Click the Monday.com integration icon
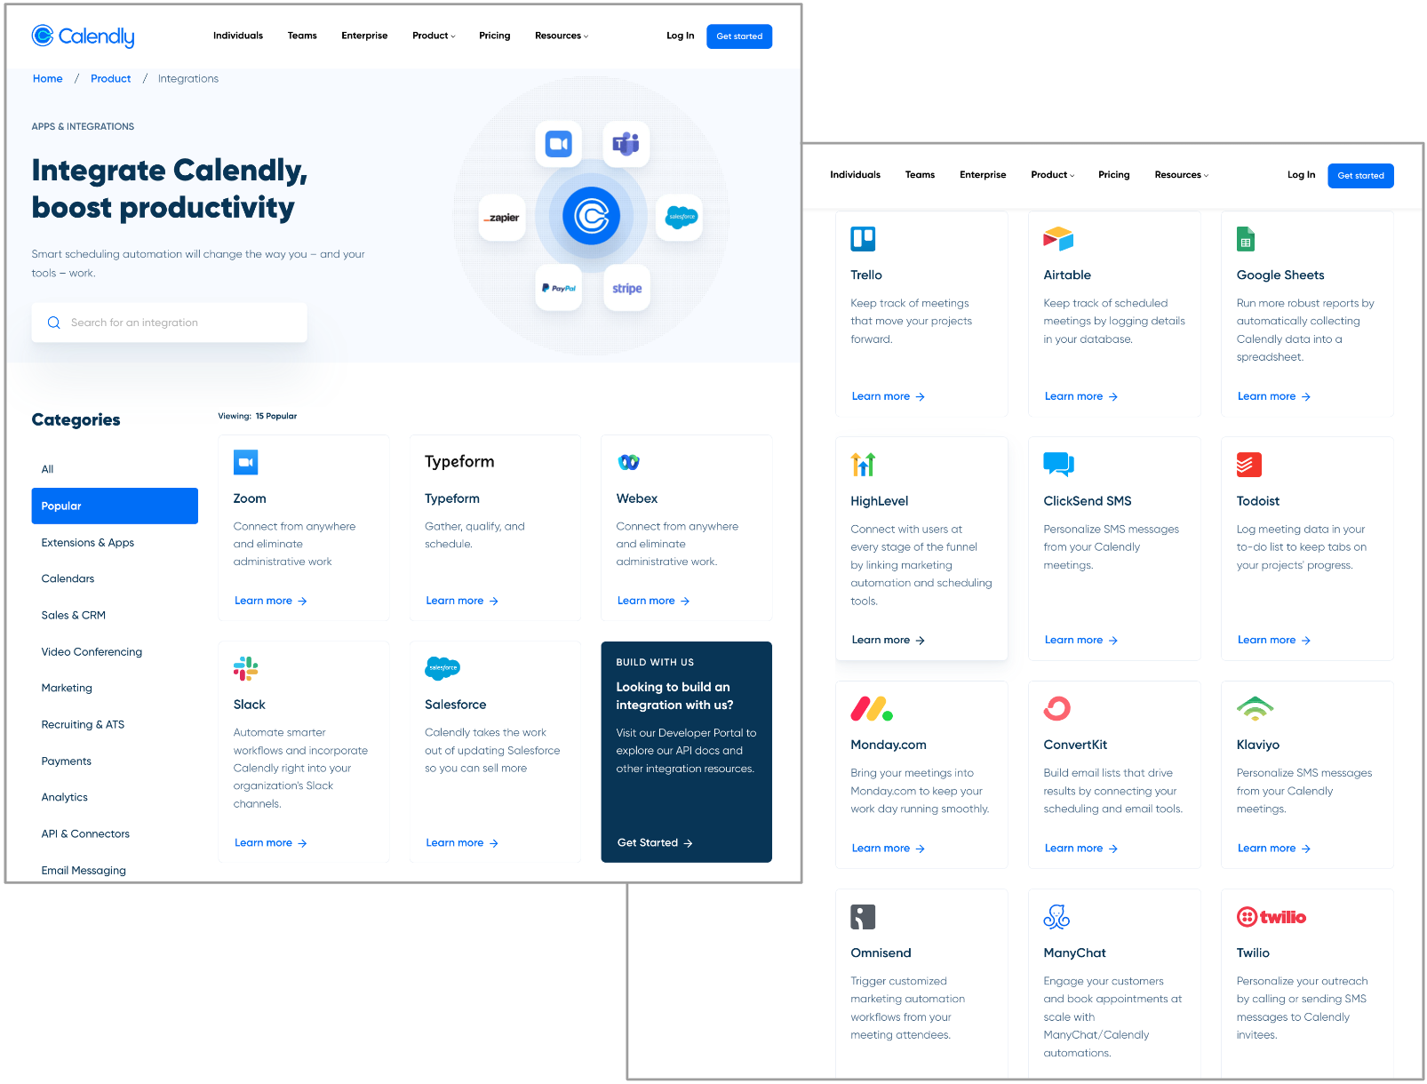 click(872, 708)
